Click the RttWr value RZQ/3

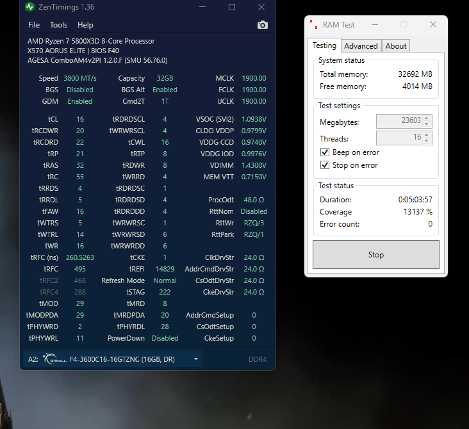[x=254, y=223]
